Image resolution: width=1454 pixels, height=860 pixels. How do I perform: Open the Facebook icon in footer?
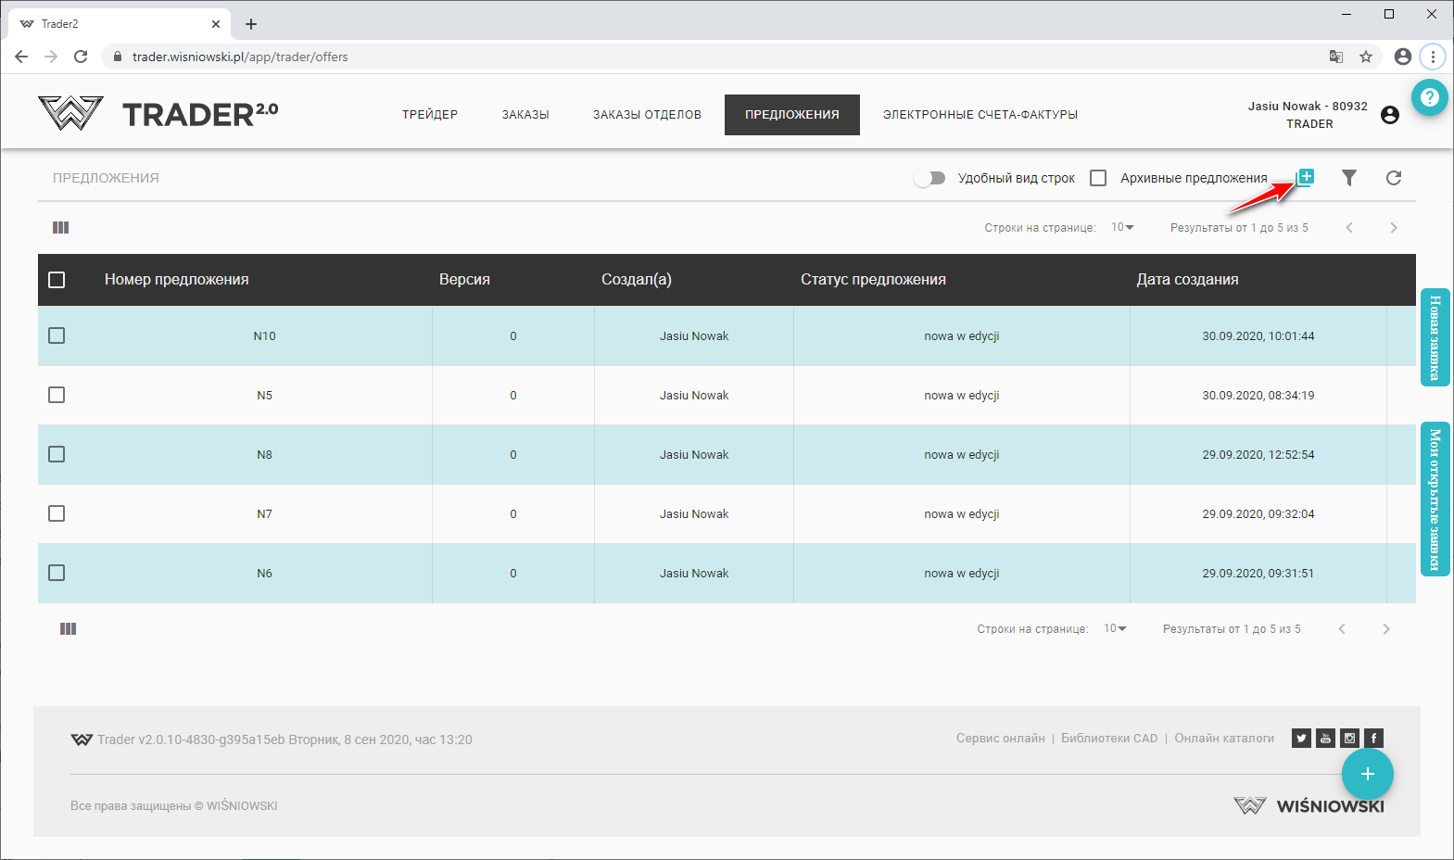[x=1374, y=739]
